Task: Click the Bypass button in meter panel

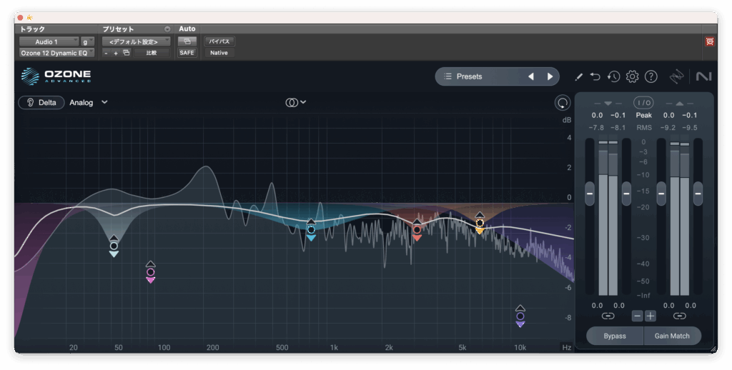Action: [615, 336]
